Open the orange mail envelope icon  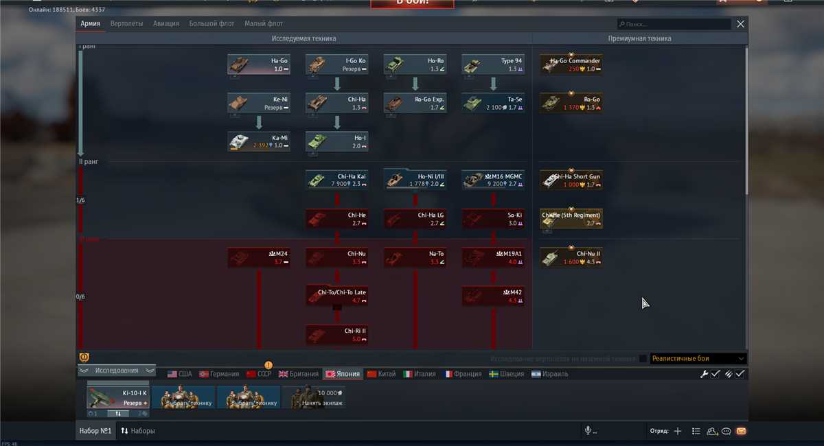742,431
